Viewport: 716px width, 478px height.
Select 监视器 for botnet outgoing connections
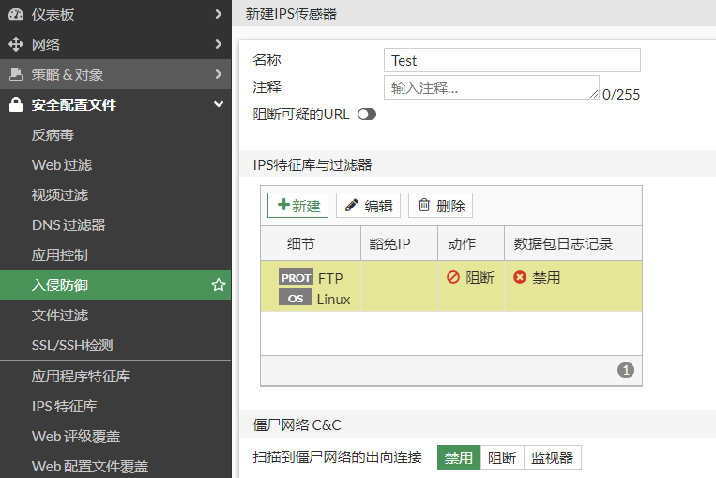tap(553, 458)
